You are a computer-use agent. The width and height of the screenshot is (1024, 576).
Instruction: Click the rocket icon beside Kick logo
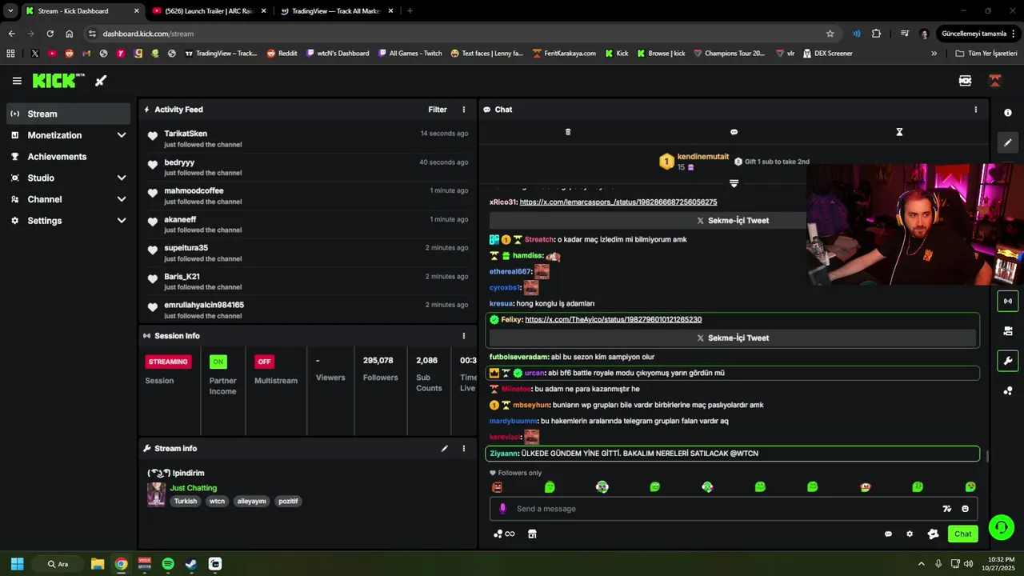[101, 81]
